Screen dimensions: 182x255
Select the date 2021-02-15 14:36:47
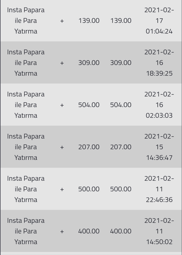(x=159, y=147)
